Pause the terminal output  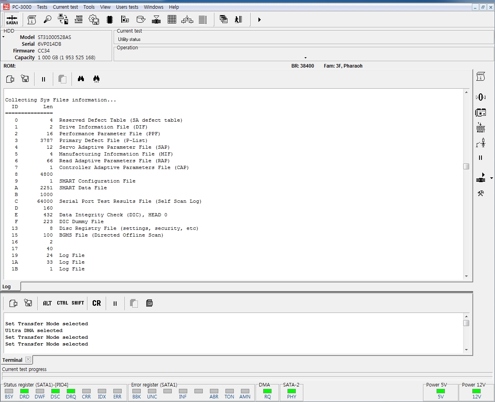(115, 303)
